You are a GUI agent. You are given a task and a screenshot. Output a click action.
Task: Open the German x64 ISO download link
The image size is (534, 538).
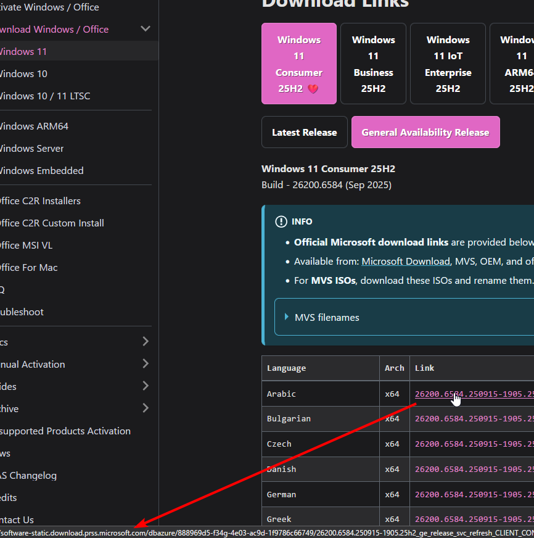(x=474, y=494)
